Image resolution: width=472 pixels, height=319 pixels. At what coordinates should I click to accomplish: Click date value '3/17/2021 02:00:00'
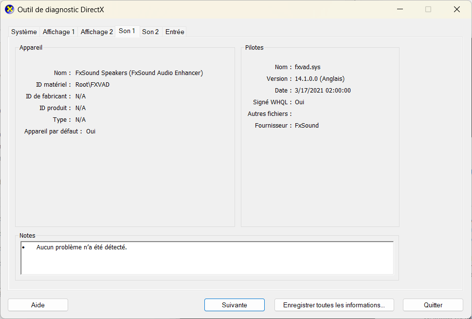point(323,91)
